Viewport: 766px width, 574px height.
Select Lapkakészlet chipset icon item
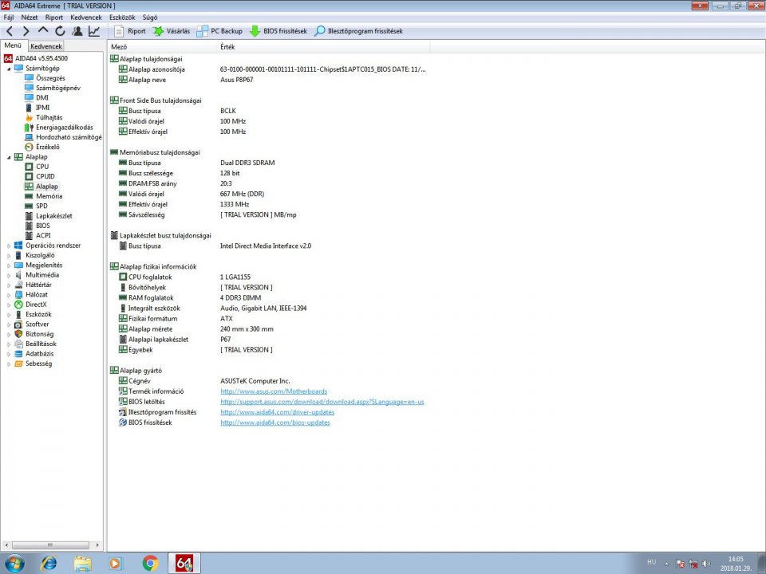click(49, 216)
